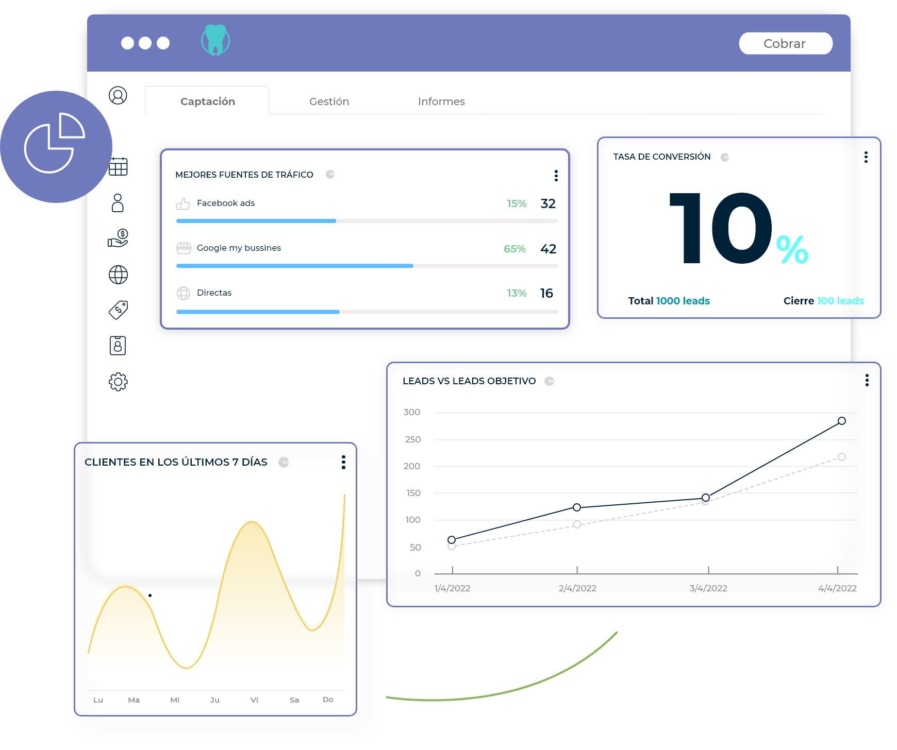Open the payments hand-with-coin icon
897x750 pixels.
coord(118,238)
